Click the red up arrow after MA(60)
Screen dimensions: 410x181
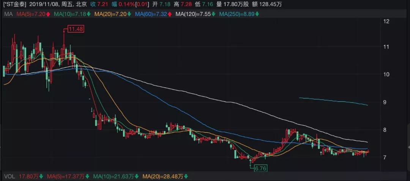point(169,14)
